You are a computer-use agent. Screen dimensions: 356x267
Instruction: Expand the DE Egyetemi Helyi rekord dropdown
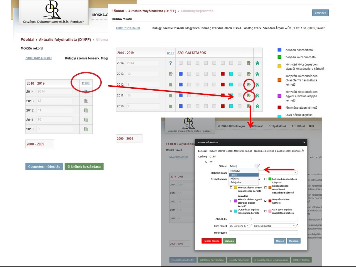tap(240, 226)
